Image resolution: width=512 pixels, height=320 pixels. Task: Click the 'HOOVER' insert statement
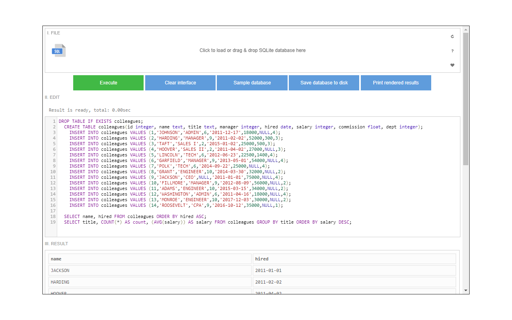178,149
